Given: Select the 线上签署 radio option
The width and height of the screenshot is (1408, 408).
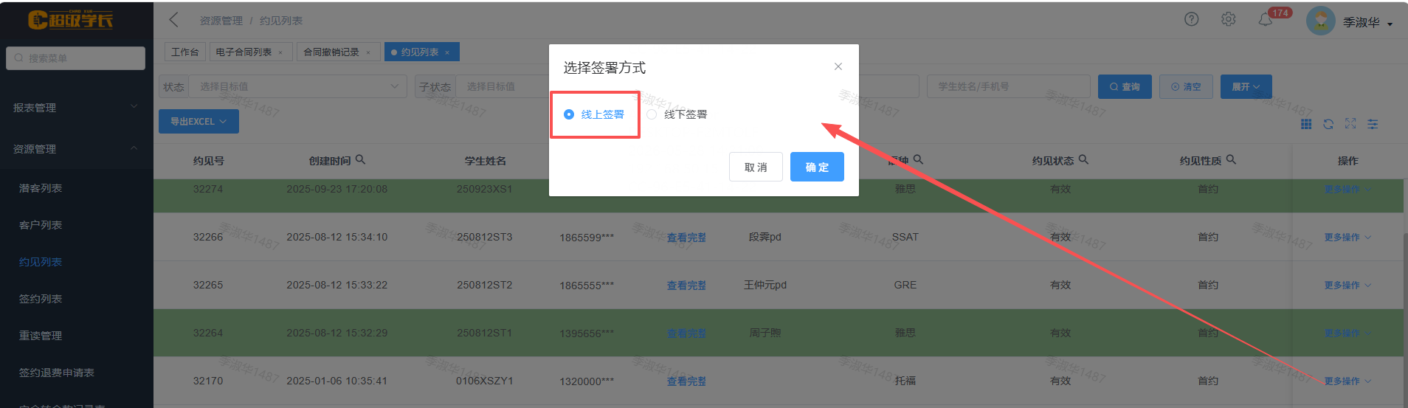Looking at the screenshot, I should [x=593, y=114].
